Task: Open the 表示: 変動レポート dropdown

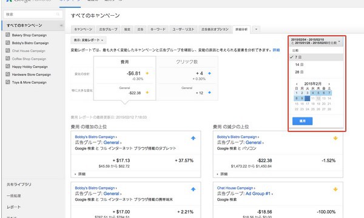Action: tap(89, 40)
